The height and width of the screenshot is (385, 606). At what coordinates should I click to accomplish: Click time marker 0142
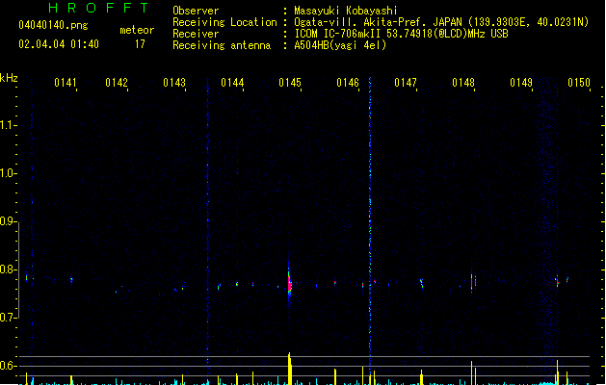pos(117,83)
